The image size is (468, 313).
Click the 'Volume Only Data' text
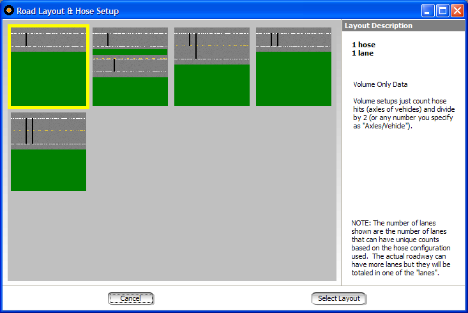tap(381, 84)
